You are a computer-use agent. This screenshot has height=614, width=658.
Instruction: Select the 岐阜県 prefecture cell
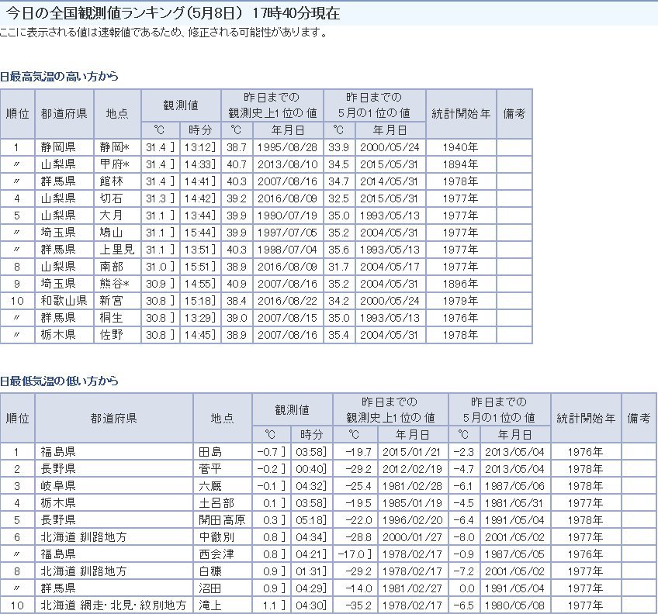tap(57, 486)
